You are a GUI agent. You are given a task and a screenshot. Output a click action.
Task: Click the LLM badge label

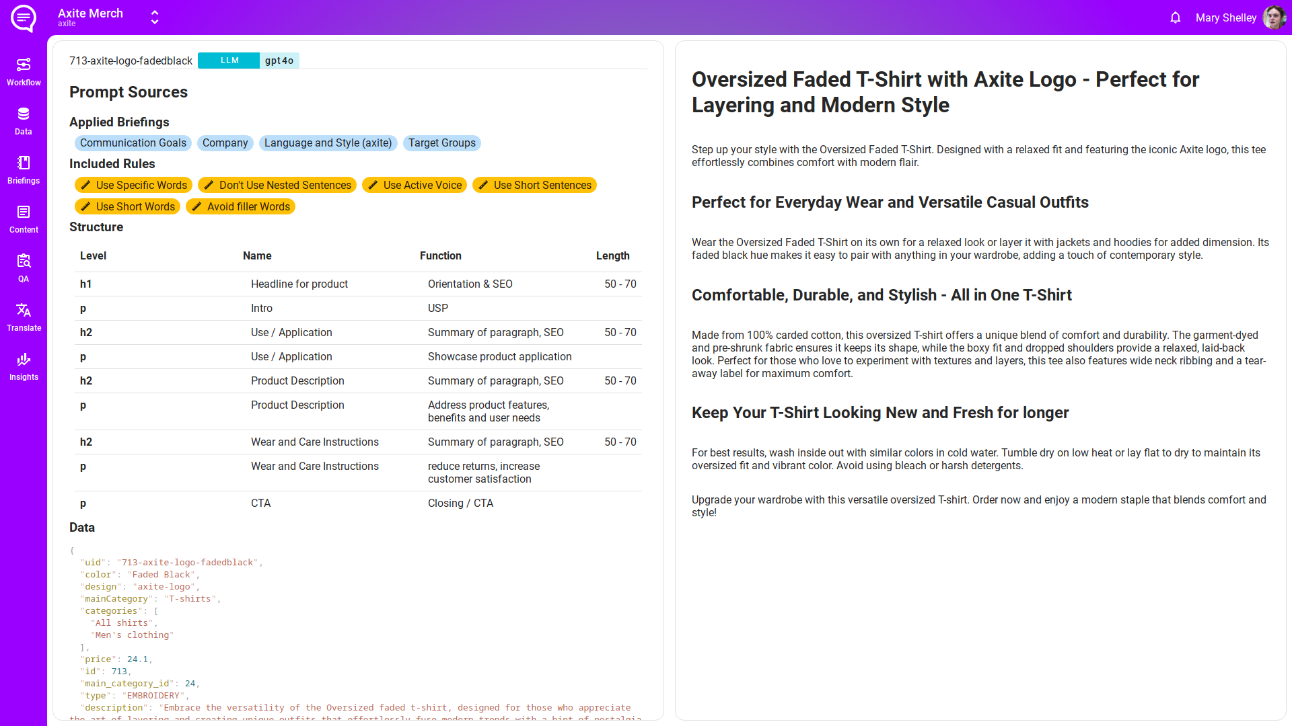229,61
